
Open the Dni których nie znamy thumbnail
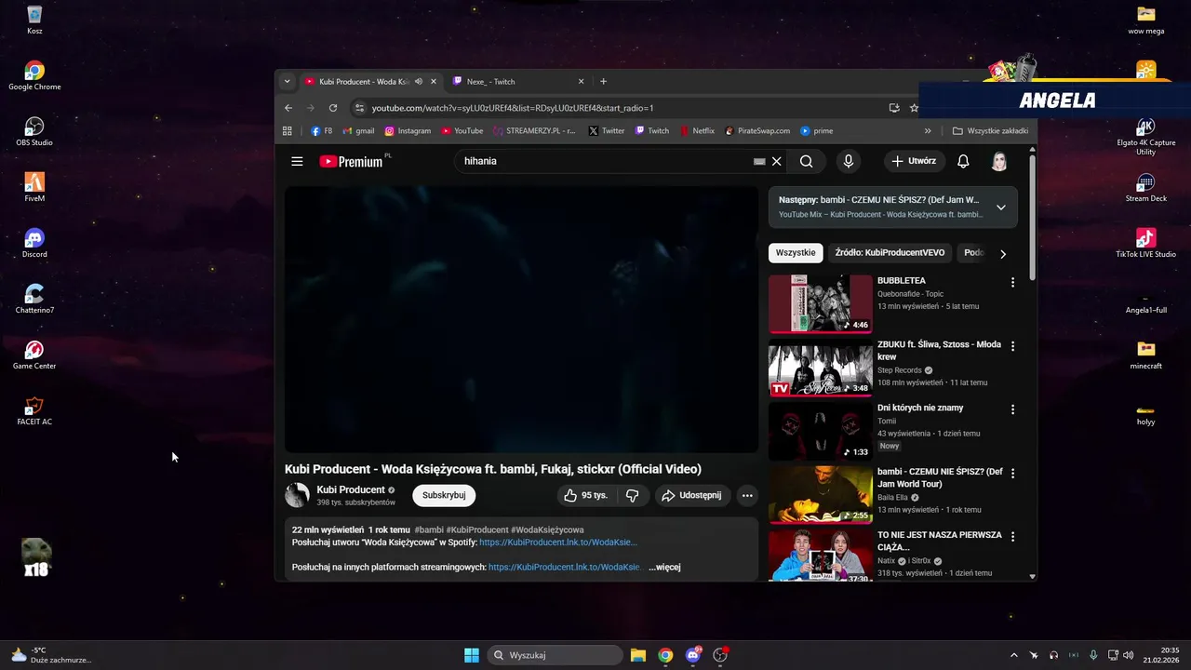click(821, 431)
